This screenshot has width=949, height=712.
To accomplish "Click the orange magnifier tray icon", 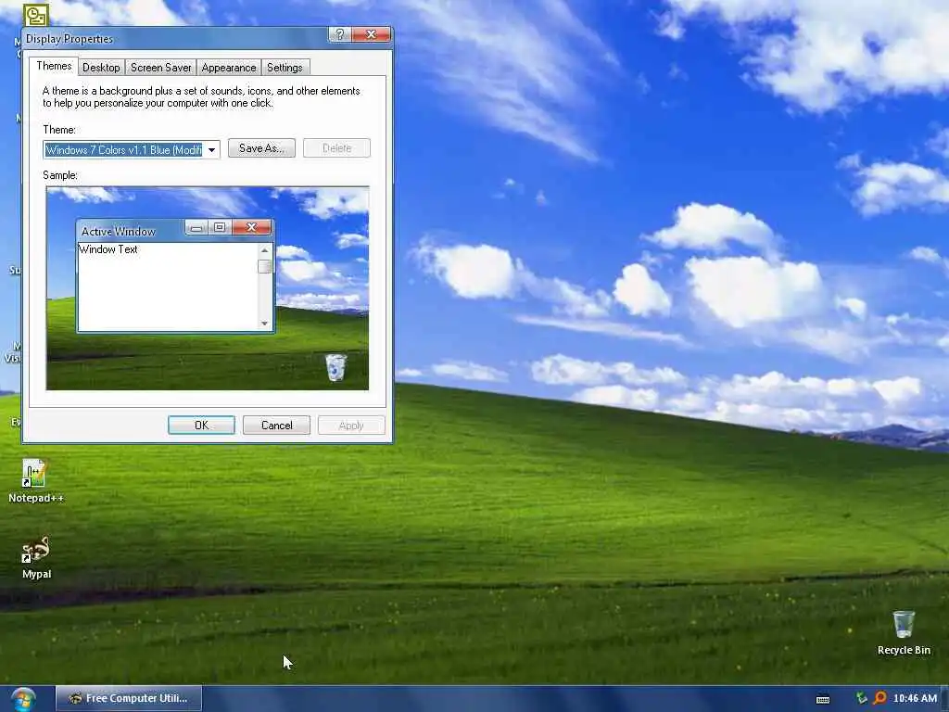I will (880, 698).
